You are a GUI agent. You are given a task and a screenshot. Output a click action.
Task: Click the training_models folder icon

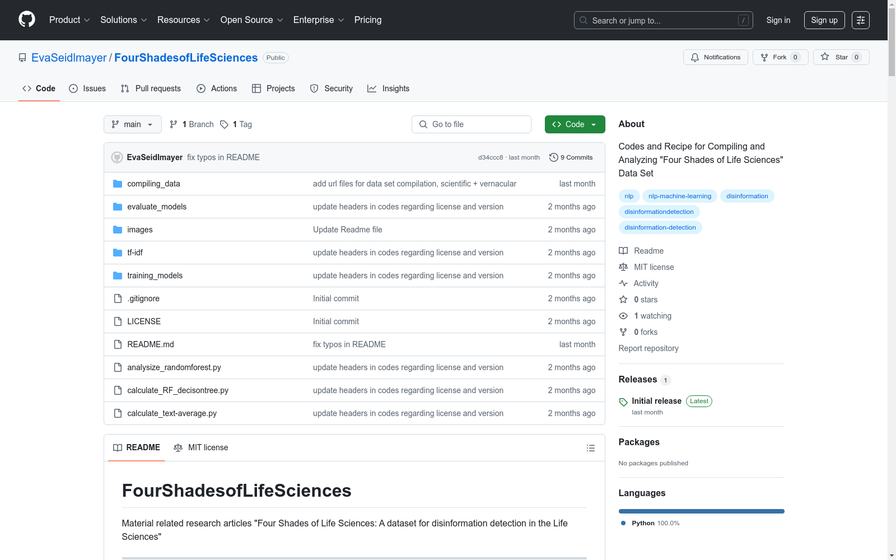tap(118, 276)
